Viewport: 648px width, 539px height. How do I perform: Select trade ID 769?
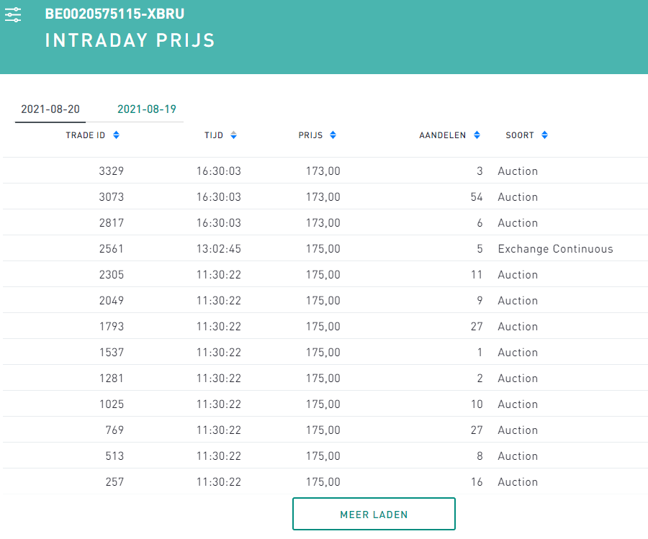pos(114,430)
